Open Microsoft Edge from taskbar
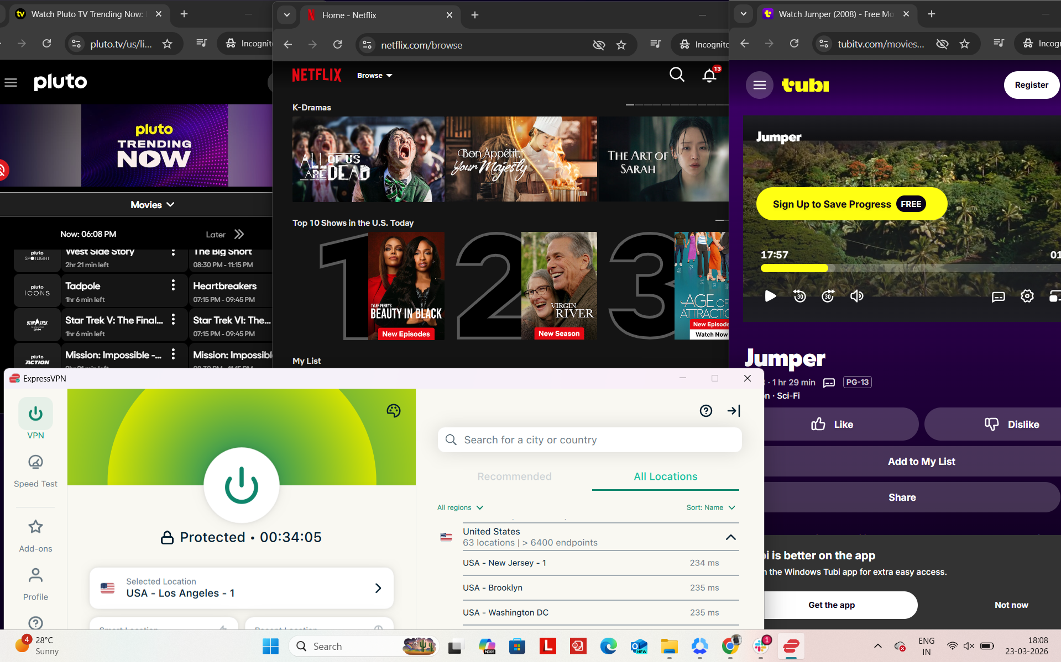Screen dimensions: 1061x662 point(608,646)
